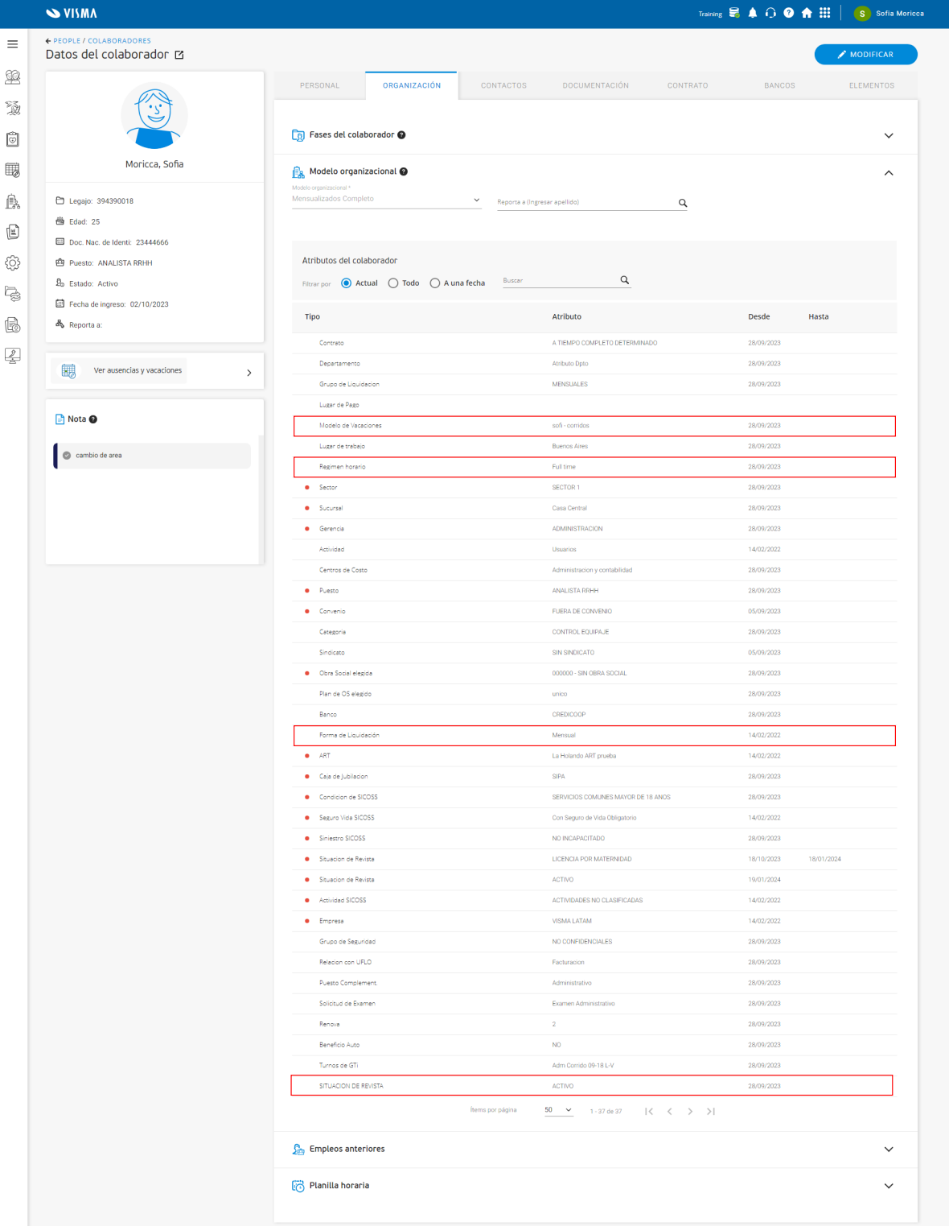Open the apps grid in the top bar
The width and height of the screenshot is (949, 1226).
point(825,13)
